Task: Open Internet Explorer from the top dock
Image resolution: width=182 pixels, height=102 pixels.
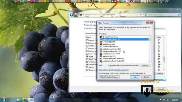Action: click(24, 1)
